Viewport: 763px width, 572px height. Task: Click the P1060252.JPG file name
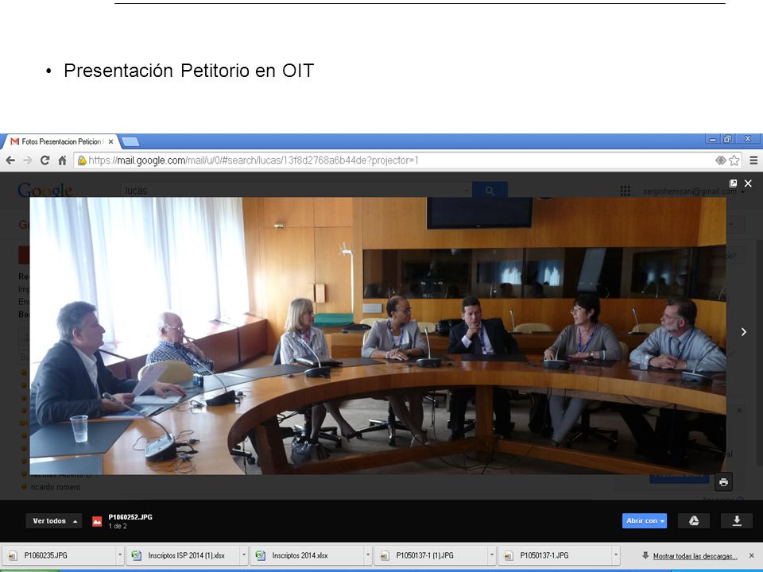(130, 517)
